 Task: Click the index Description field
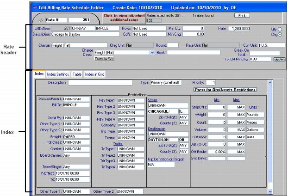(100, 82)
